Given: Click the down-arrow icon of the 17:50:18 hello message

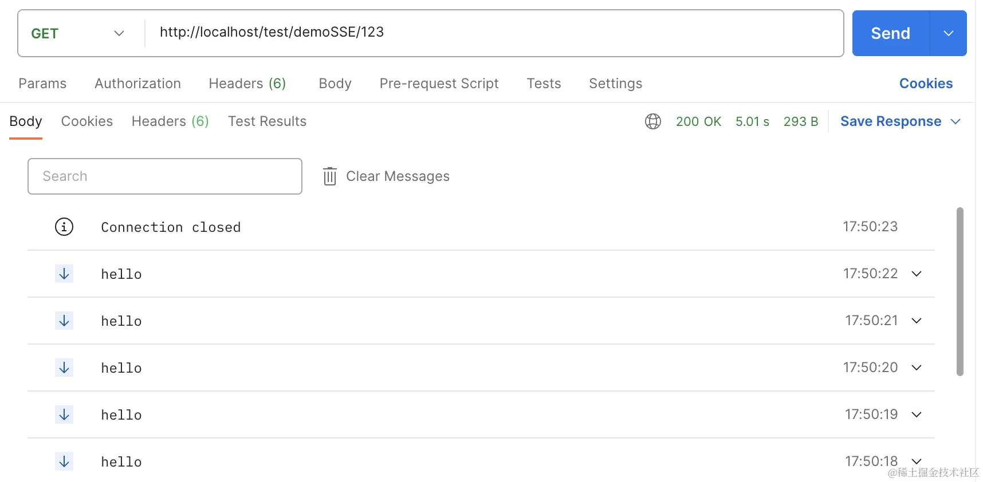Looking at the screenshot, I should tap(64, 461).
